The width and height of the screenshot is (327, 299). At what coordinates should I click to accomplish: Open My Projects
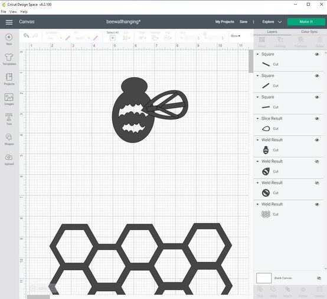click(225, 22)
